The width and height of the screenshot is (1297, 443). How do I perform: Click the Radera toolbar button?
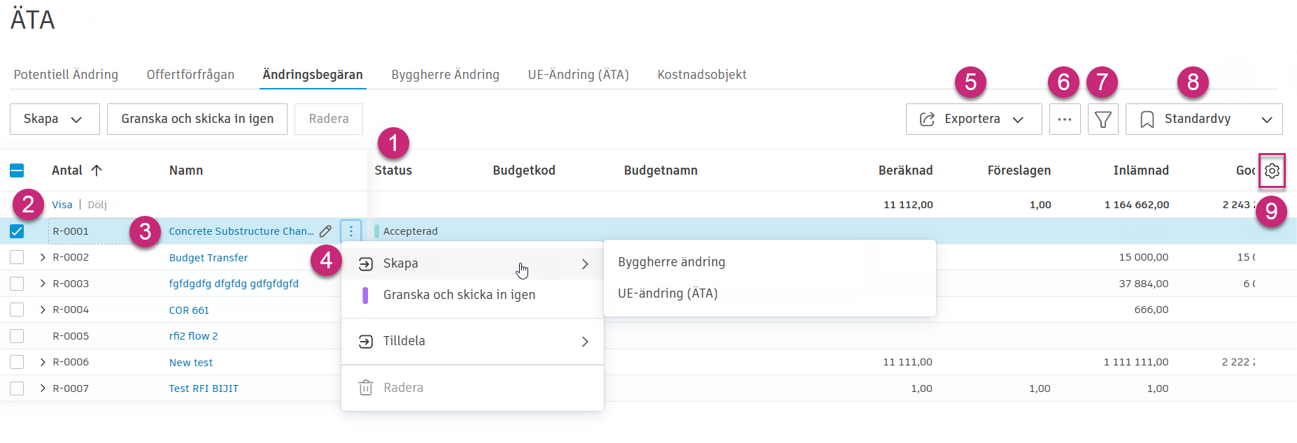[x=329, y=119]
